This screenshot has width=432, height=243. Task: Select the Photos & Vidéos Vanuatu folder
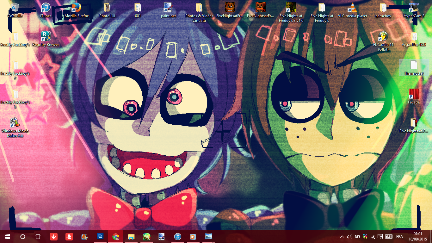click(x=199, y=12)
